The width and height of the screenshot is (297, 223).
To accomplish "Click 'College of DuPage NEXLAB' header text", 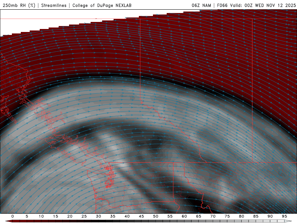I will coord(102,5).
